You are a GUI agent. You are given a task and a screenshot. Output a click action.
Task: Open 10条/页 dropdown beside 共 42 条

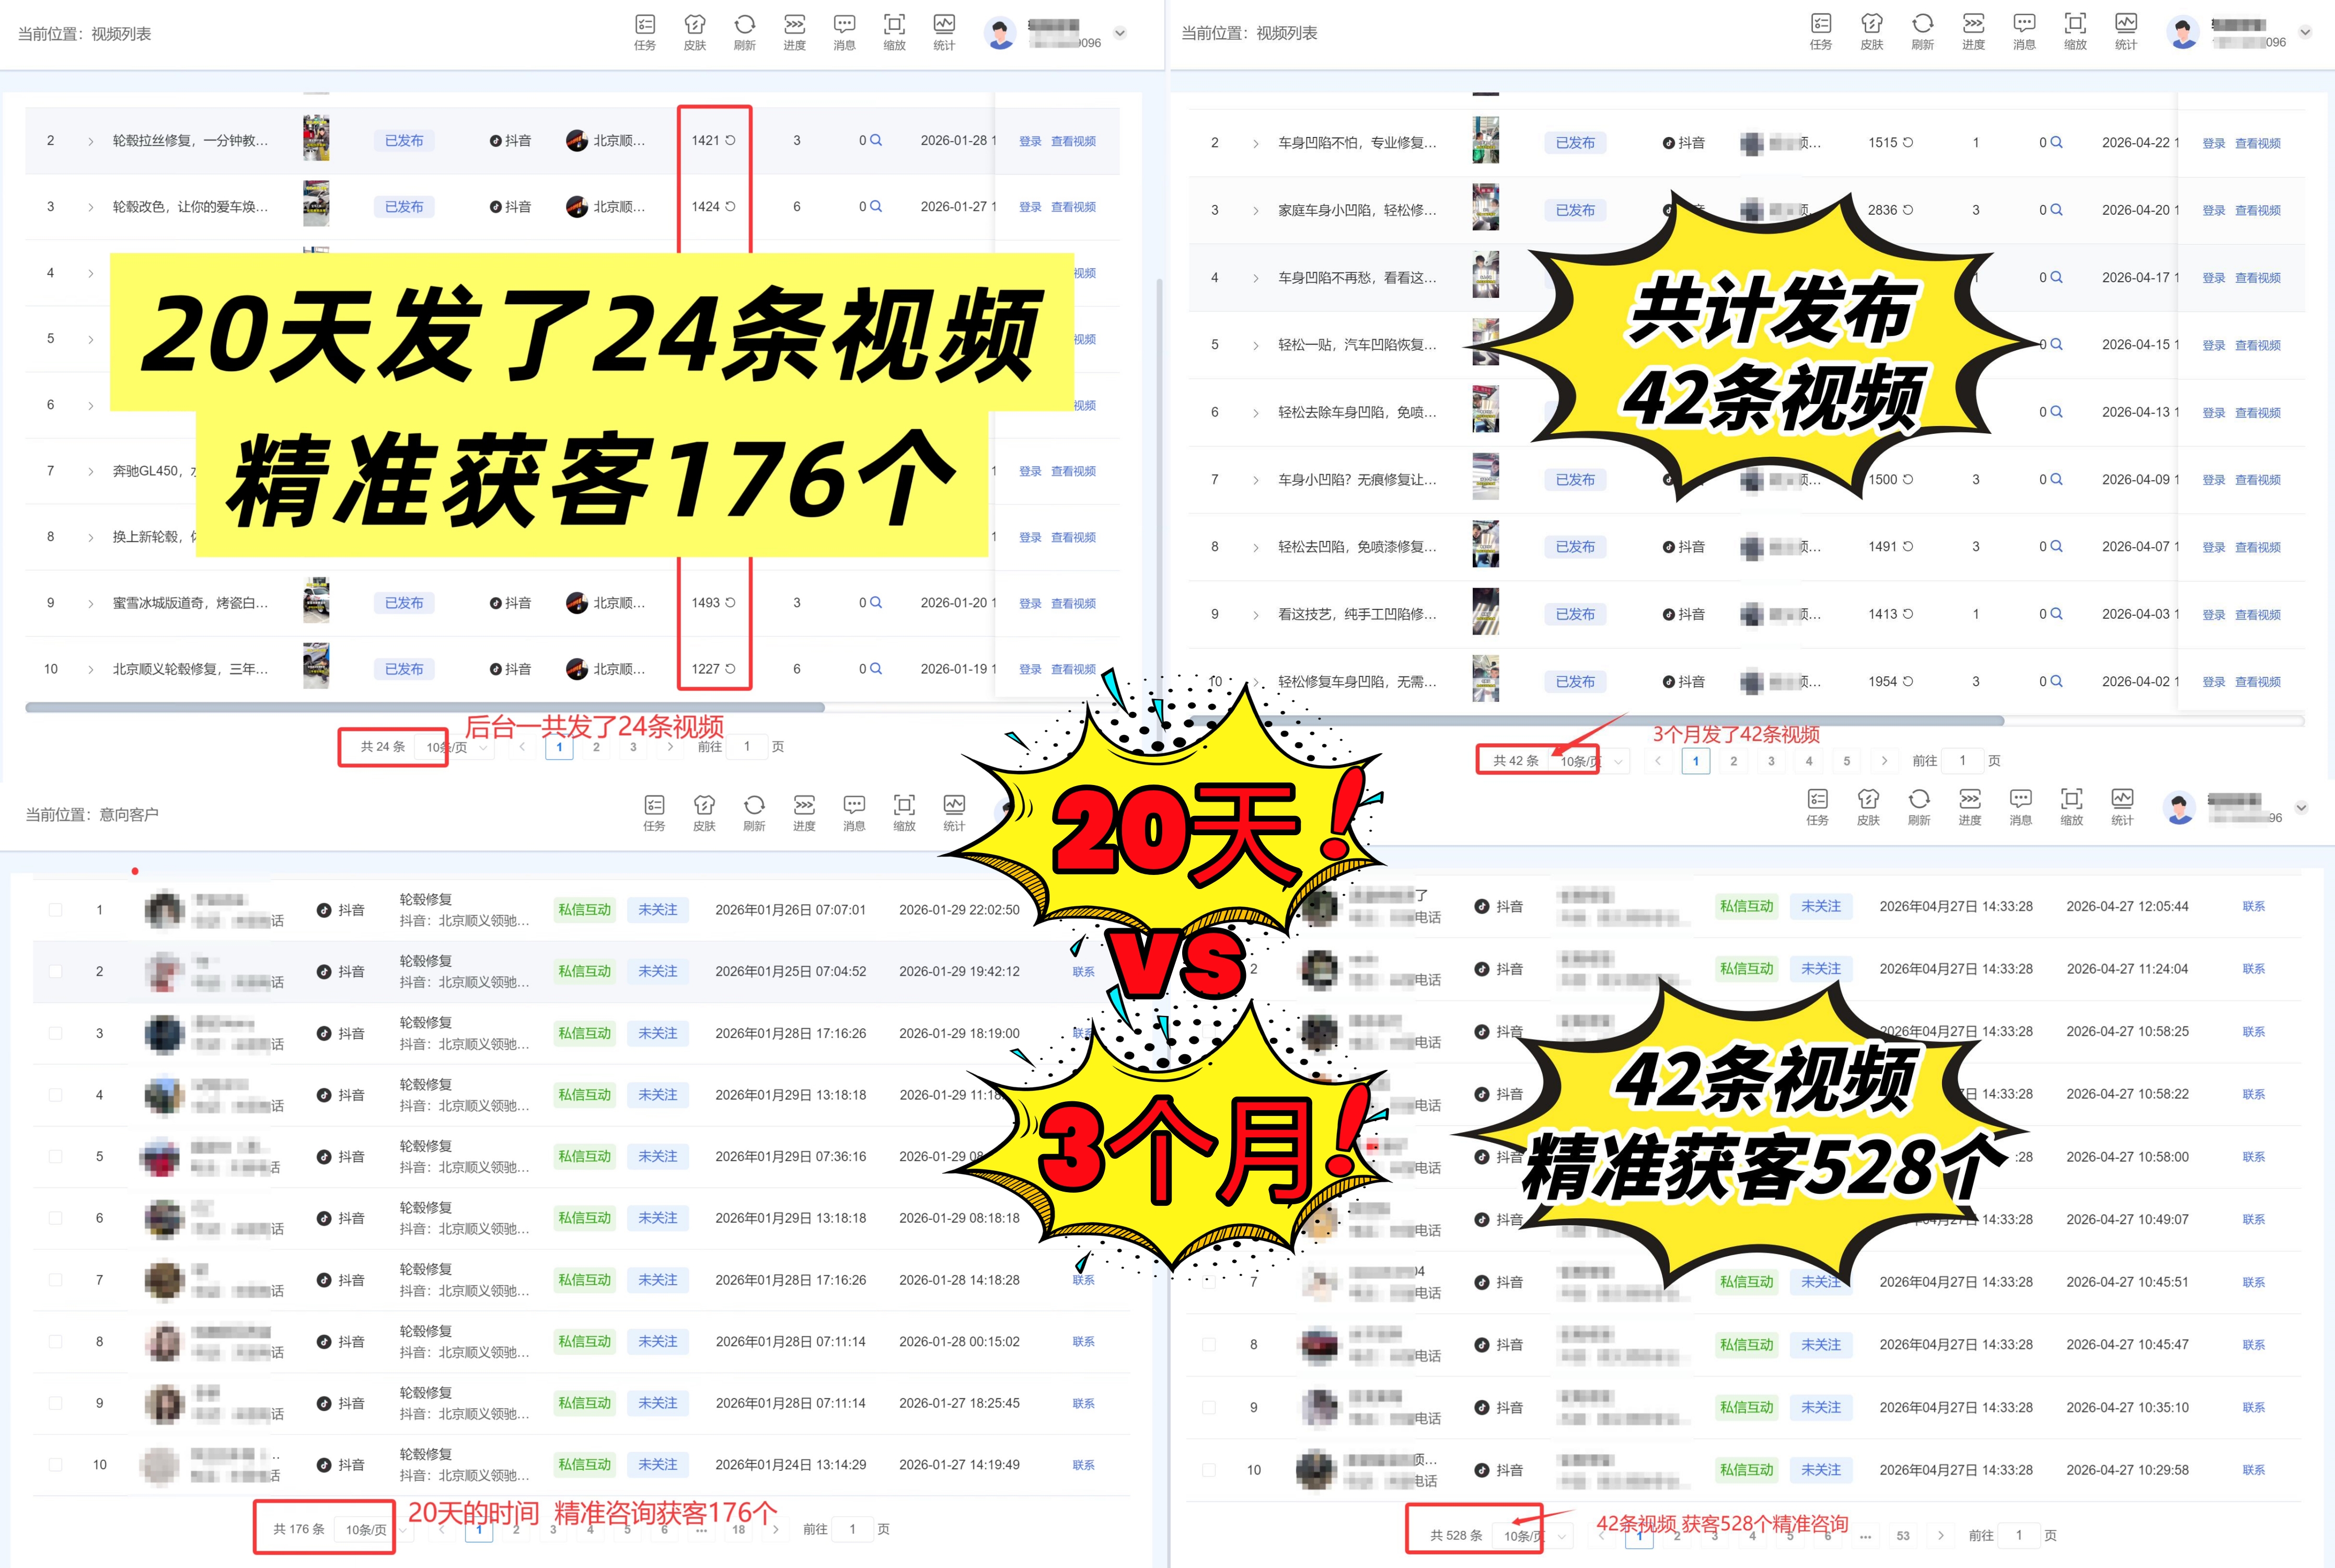point(1589,761)
